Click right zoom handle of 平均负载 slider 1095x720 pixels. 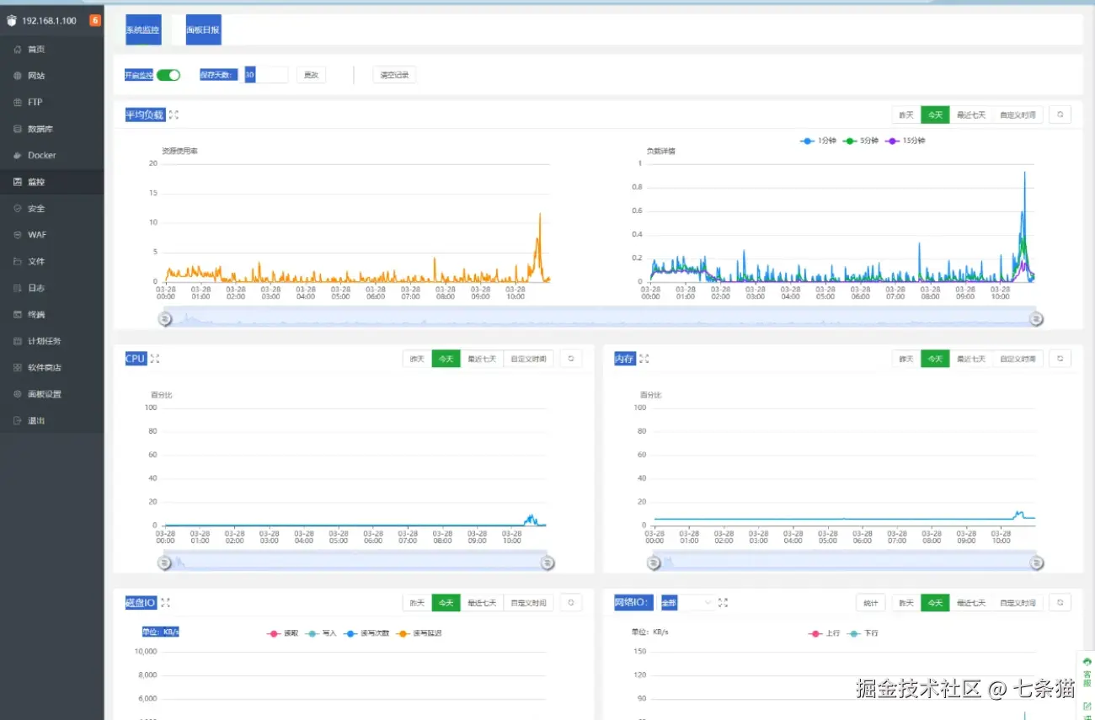[1037, 318]
